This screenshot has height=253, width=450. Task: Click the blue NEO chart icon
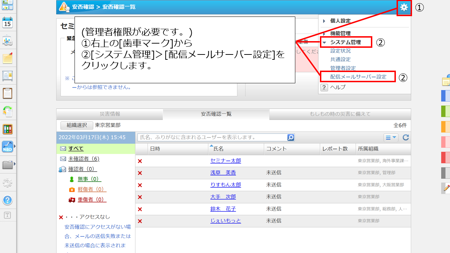pyautogui.click(x=7, y=146)
